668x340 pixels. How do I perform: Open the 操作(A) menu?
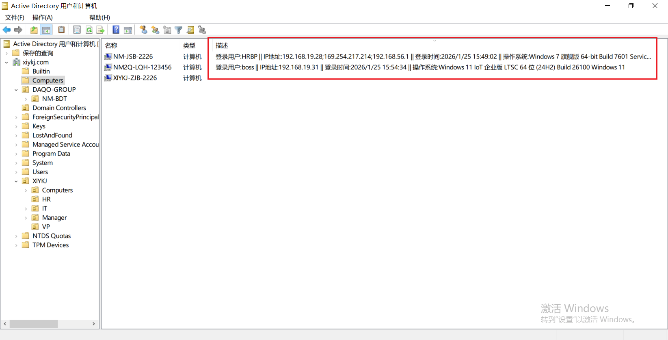pos(43,17)
